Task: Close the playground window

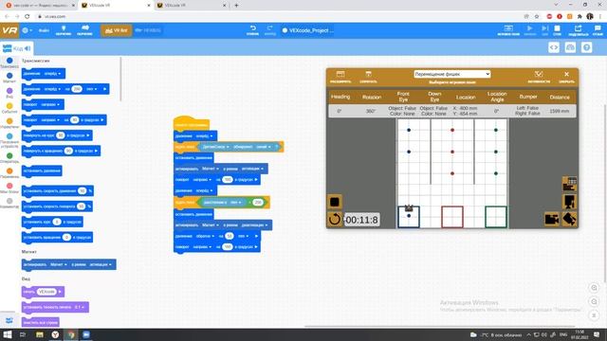Action: click(x=566, y=76)
